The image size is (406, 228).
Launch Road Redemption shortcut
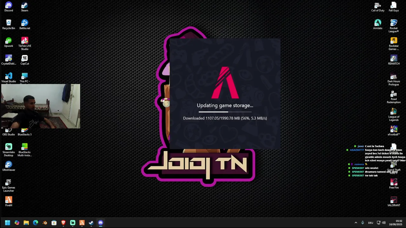coord(394,97)
